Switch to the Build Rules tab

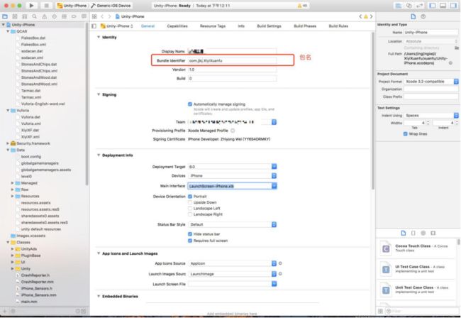point(338,26)
